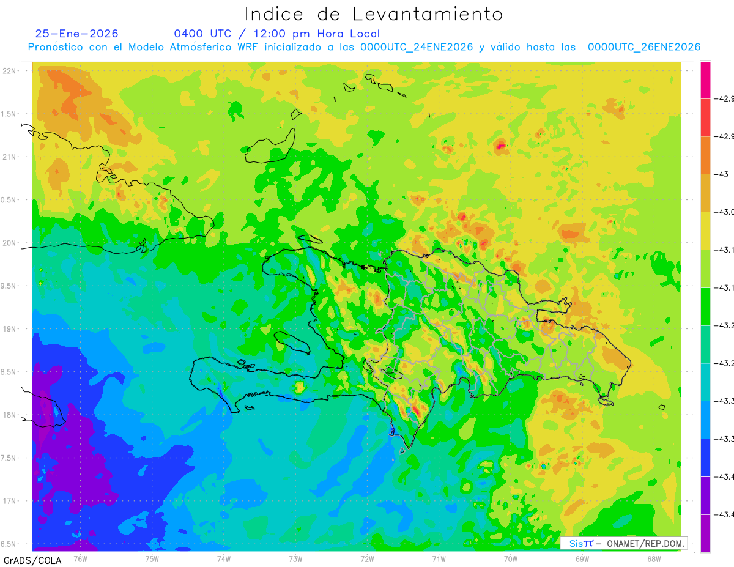Screen dimensions: 734x567
Task: Click the '21N' latitude label
Action: [10, 157]
